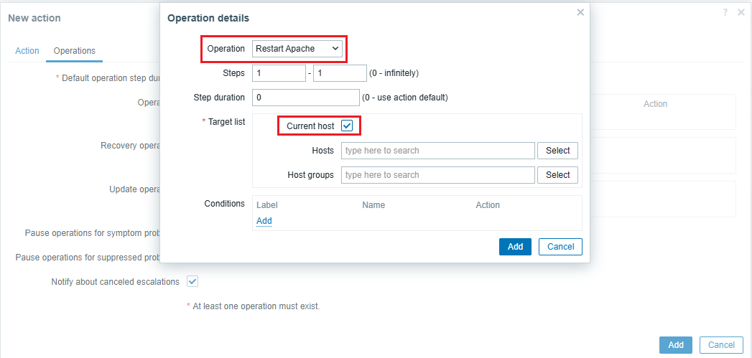Select the Operations tab
Image resolution: width=752 pixels, height=358 pixels.
(75, 51)
